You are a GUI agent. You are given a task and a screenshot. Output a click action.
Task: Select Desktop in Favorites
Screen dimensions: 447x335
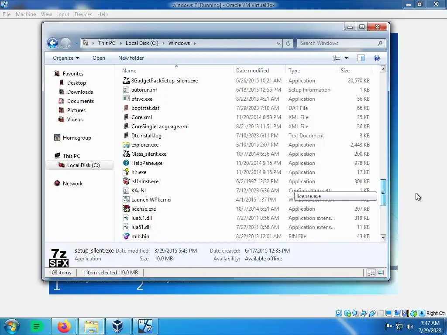coord(76,82)
